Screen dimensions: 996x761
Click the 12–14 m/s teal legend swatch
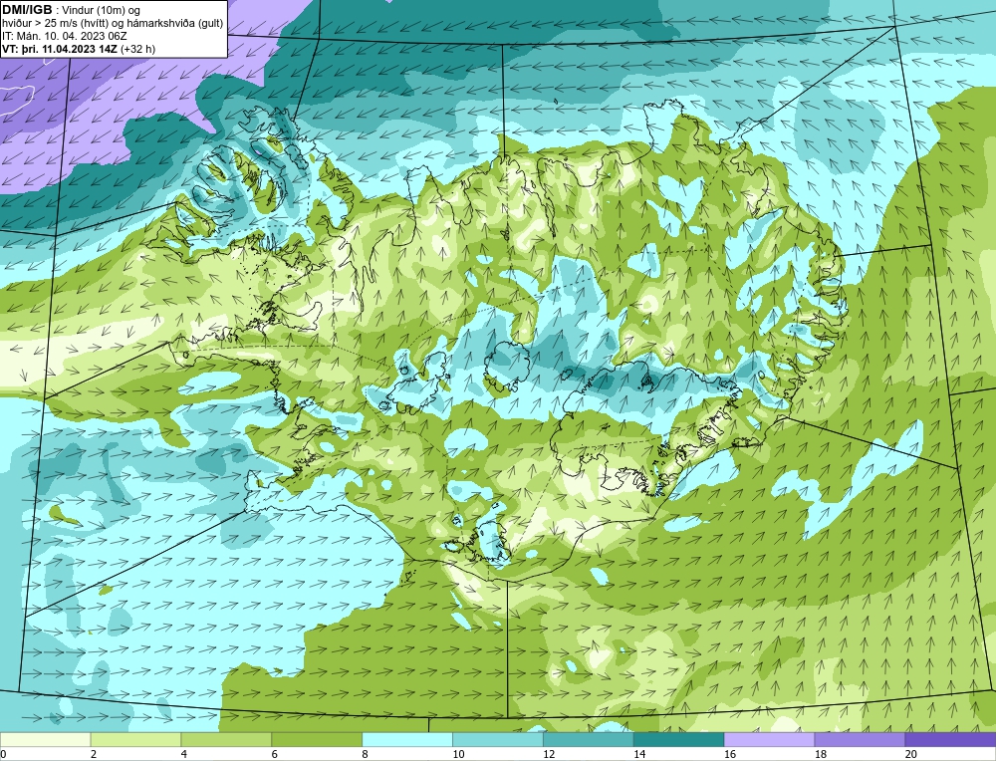pos(589,739)
